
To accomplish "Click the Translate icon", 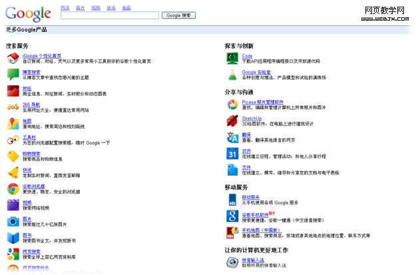I will (232, 137).
